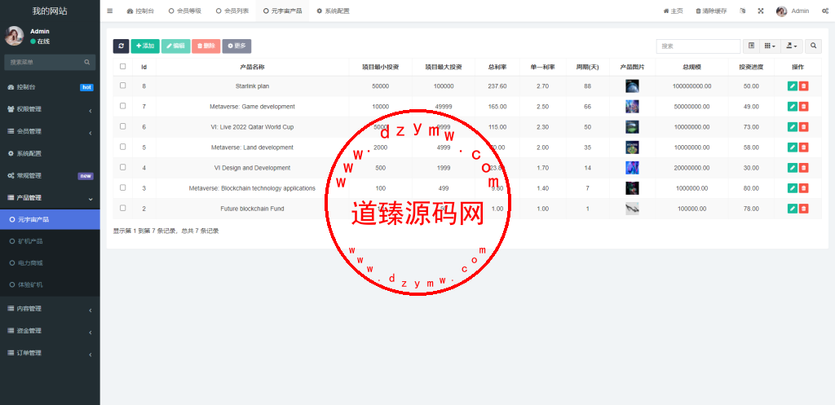Edit the VI: Live 2022 Qatar World Cup row
835x405 pixels.
coord(793,126)
